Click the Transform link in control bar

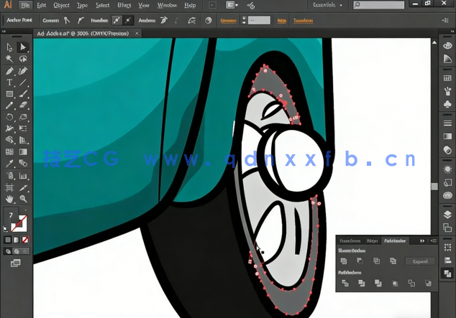tap(303, 20)
